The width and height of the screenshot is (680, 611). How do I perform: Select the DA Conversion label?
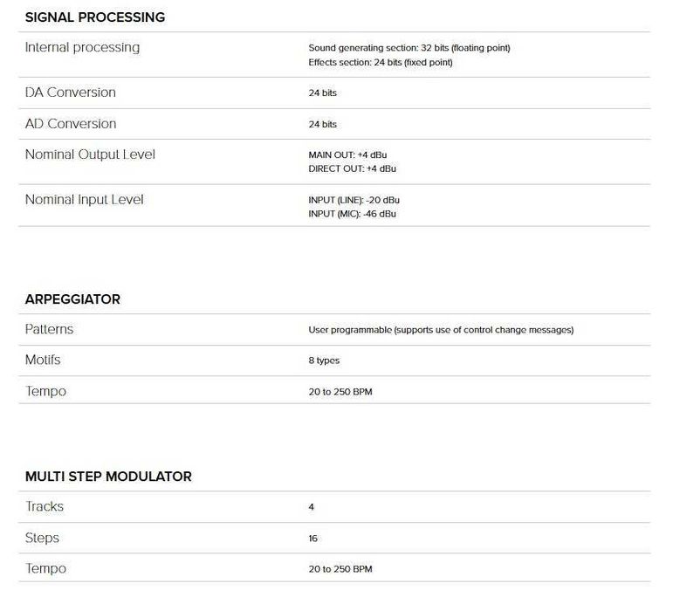click(70, 93)
